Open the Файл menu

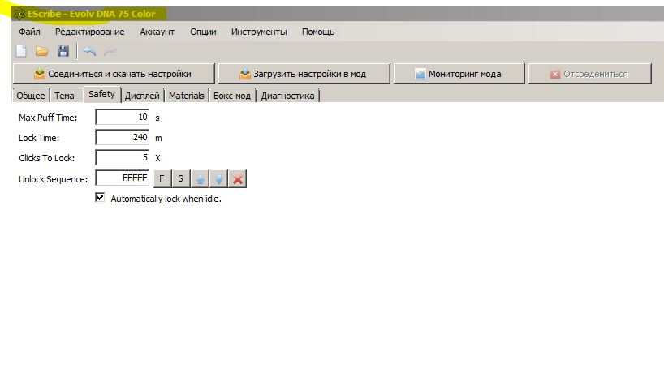tap(30, 32)
